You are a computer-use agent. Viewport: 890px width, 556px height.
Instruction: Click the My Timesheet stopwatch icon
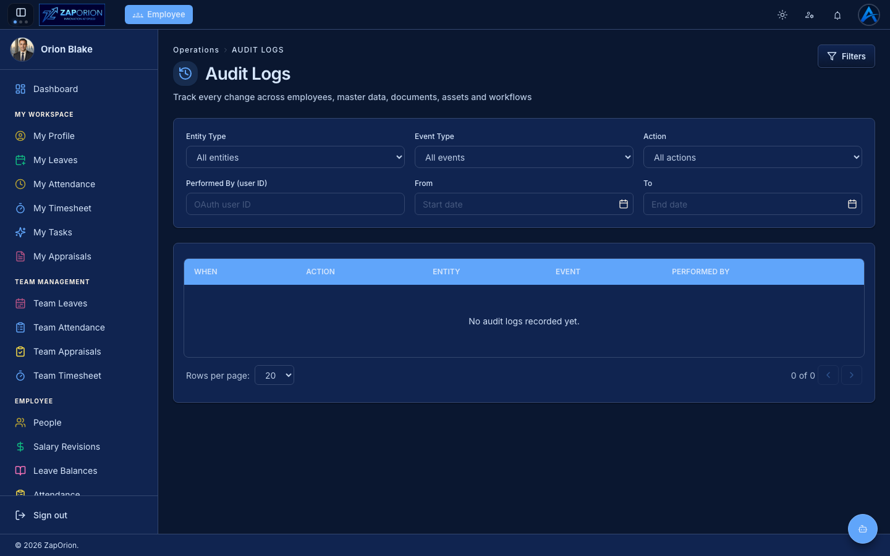[20, 208]
